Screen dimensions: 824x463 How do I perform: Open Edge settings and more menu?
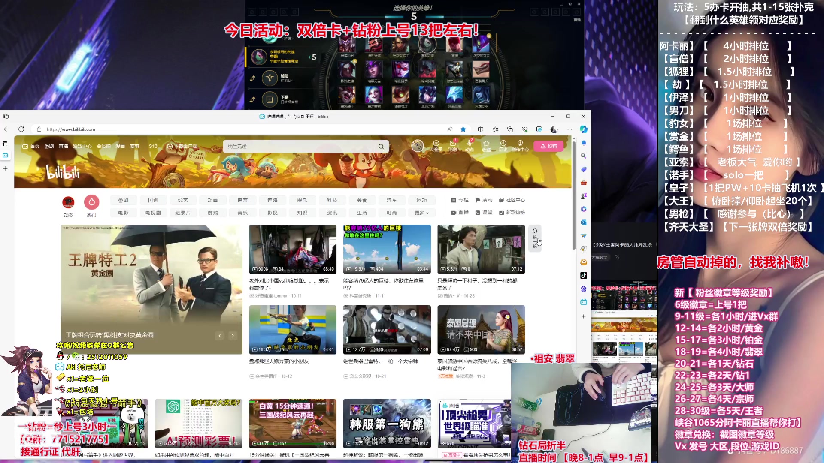[x=570, y=129]
